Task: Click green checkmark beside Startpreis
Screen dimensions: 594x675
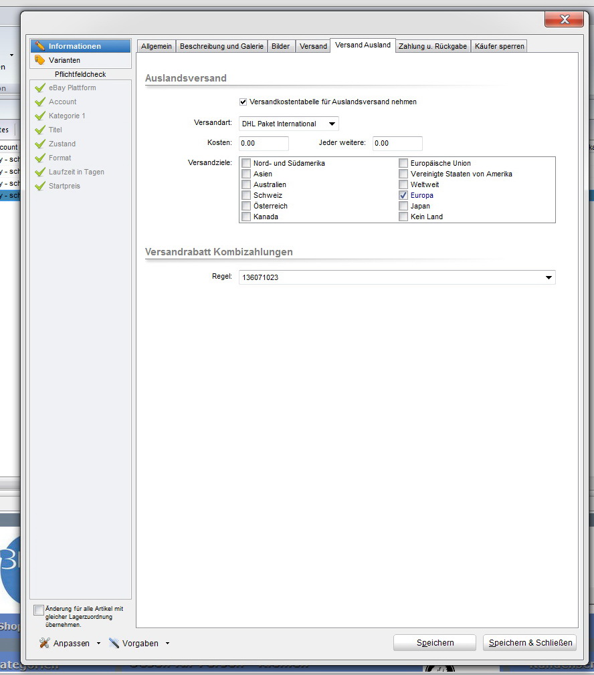Action: coord(40,186)
